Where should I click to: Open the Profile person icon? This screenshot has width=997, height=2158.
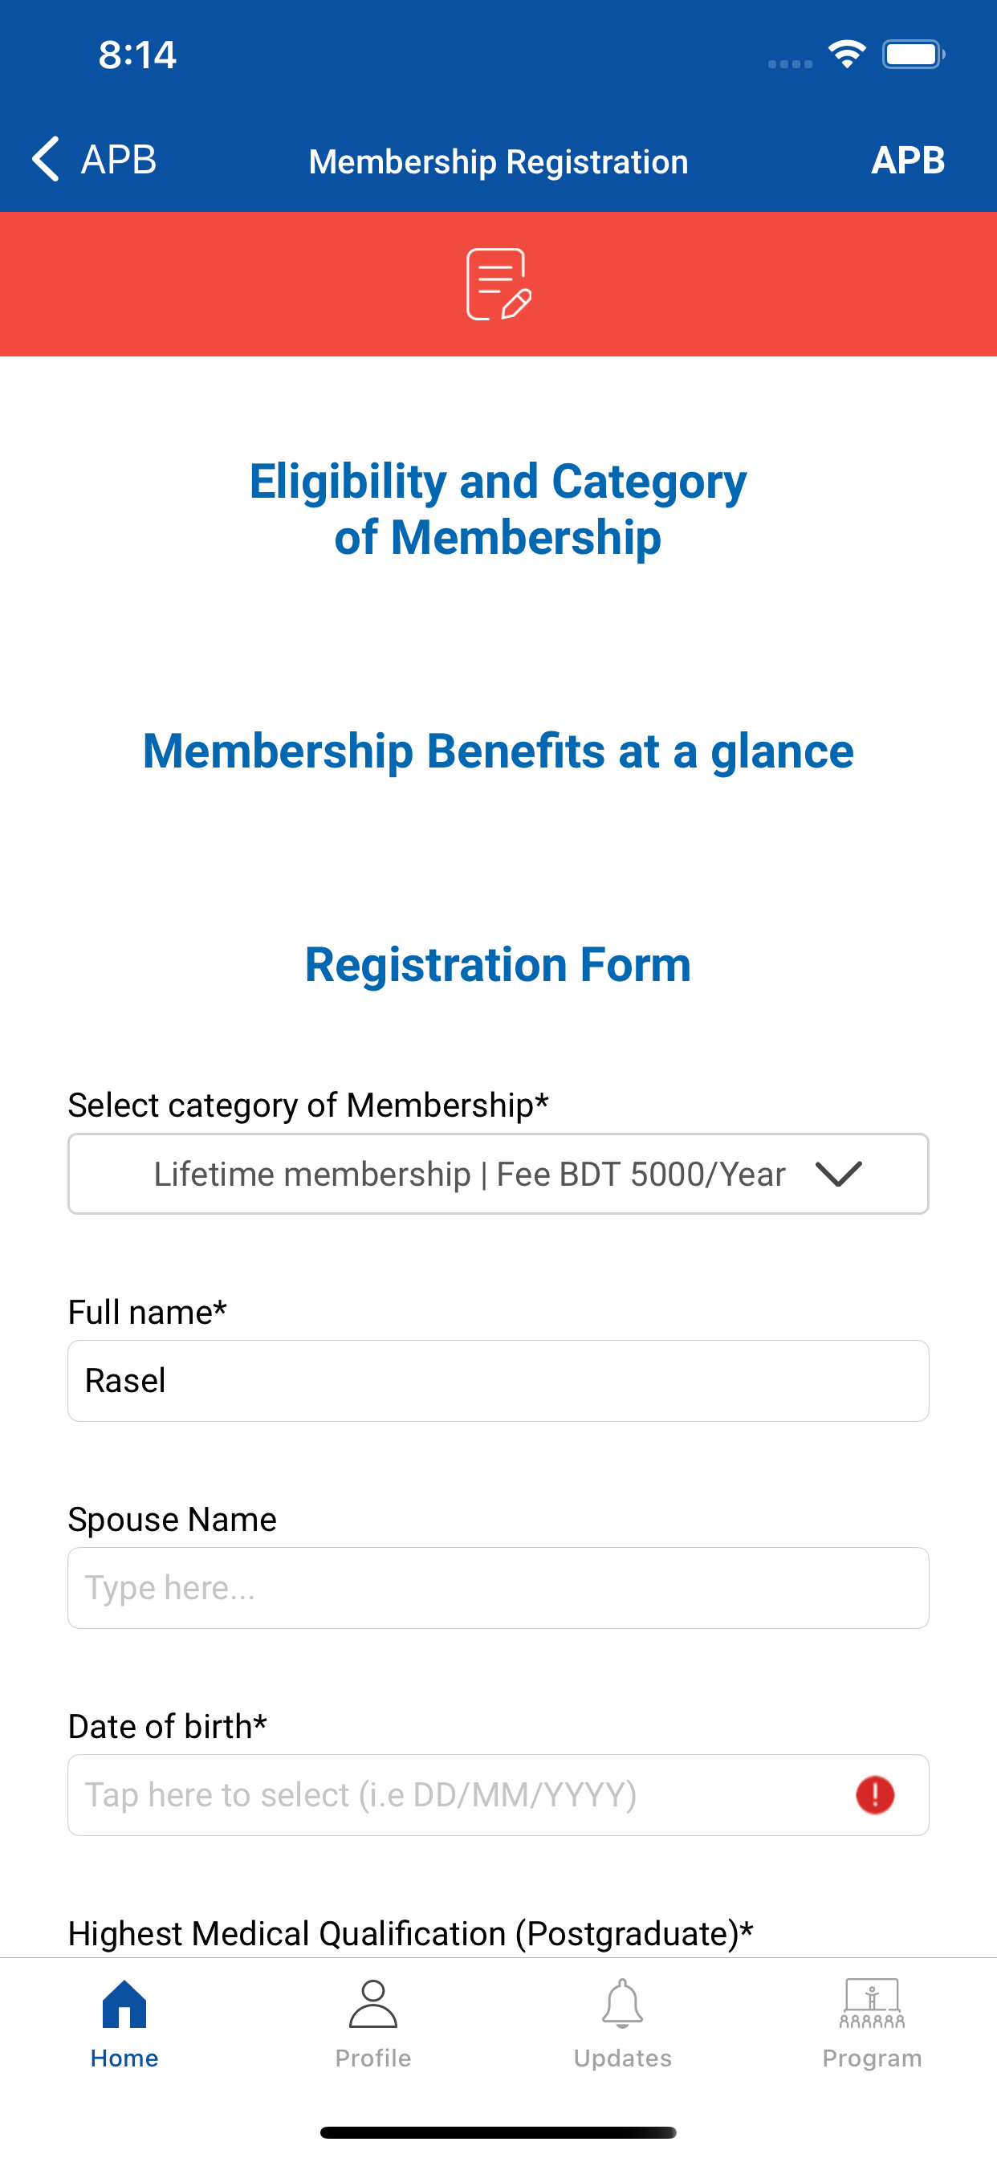pos(372,2004)
